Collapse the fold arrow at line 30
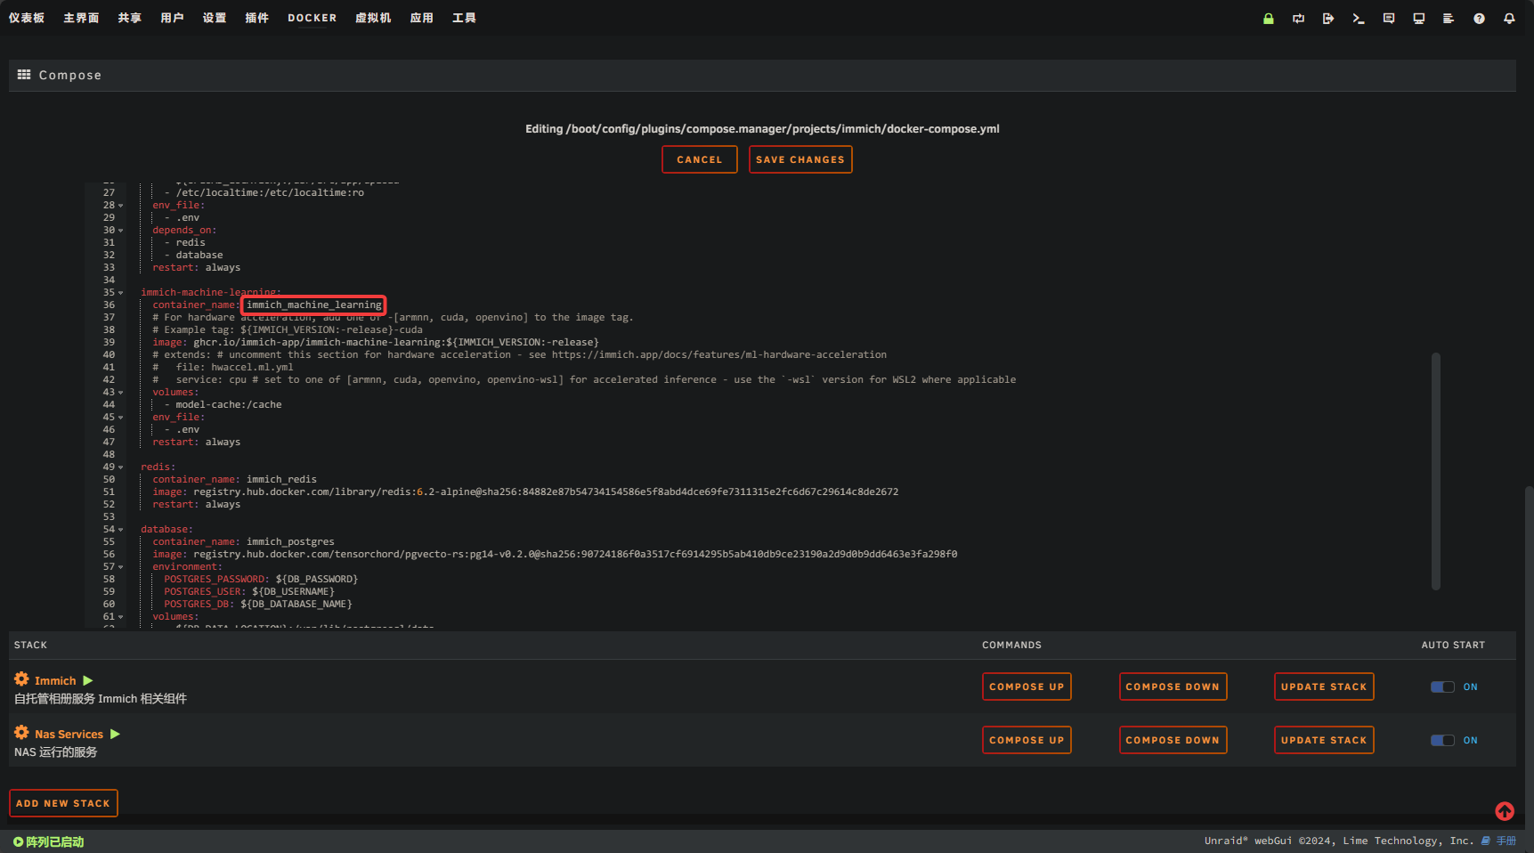Viewport: 1534px width, 853px height. [121, 231]
